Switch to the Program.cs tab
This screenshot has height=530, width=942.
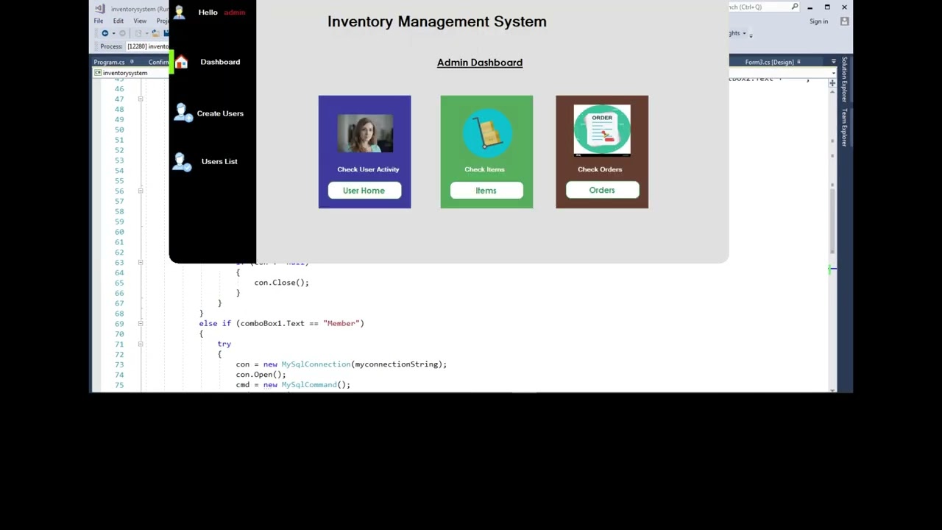point(109,62)
